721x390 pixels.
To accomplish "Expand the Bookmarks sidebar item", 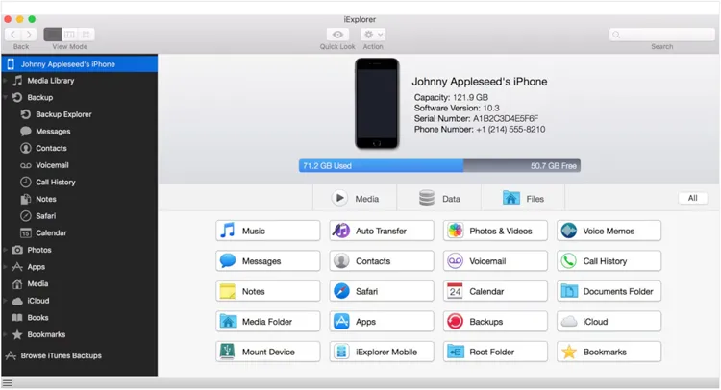I will (6, 334).
